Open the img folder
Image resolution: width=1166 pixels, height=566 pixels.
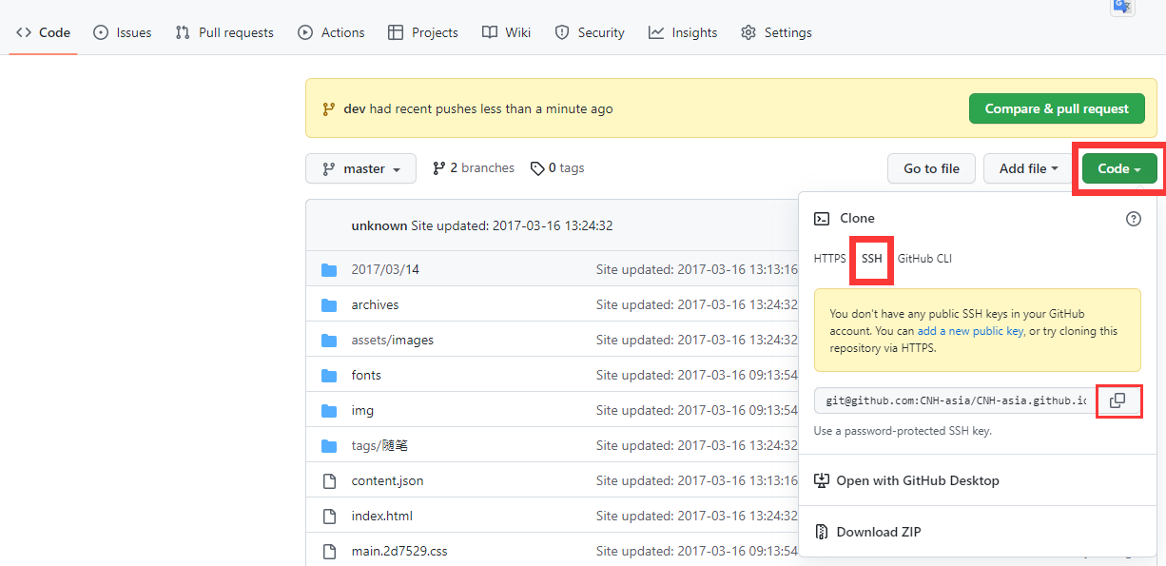(x=362, y=410)
